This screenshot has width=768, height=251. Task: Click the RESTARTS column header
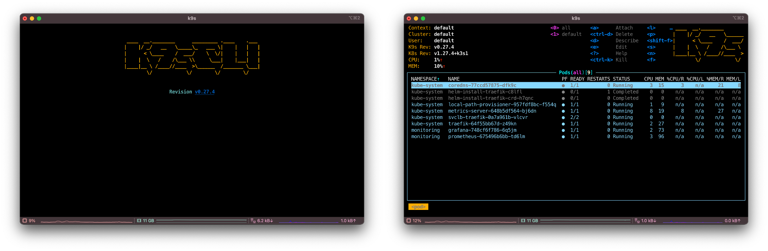click(x=599, y=79)
